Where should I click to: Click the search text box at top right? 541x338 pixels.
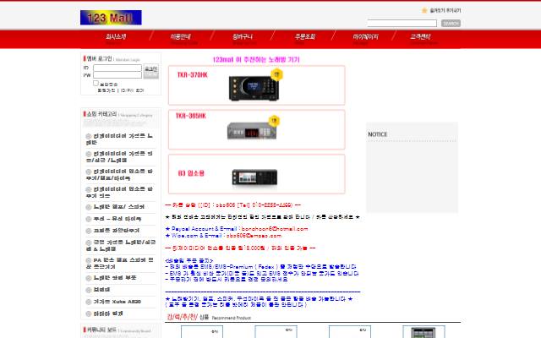[x=402, y=23]
